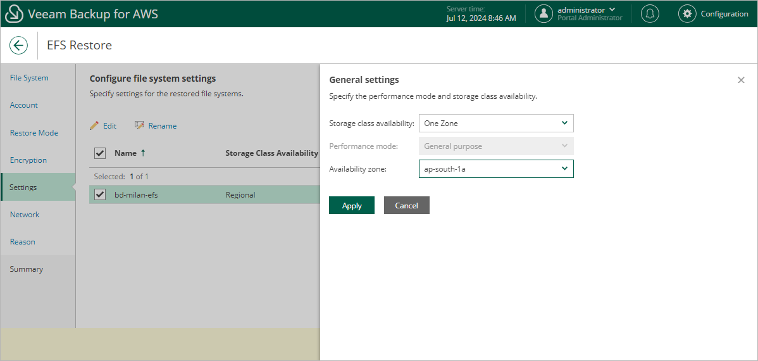Click the EFS Restore page title
The image size is (758, 361).
(x=79, y=46)
